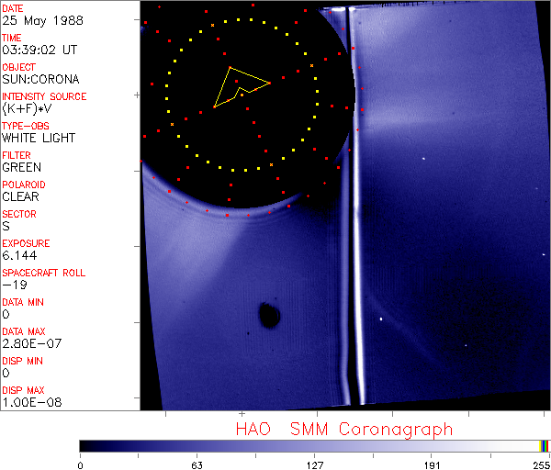Click the HAO SMM Coronagraph title
Image resolution: width=551 pixels, height=470 pixels.
pyautogui.click(x=343, y=429)
